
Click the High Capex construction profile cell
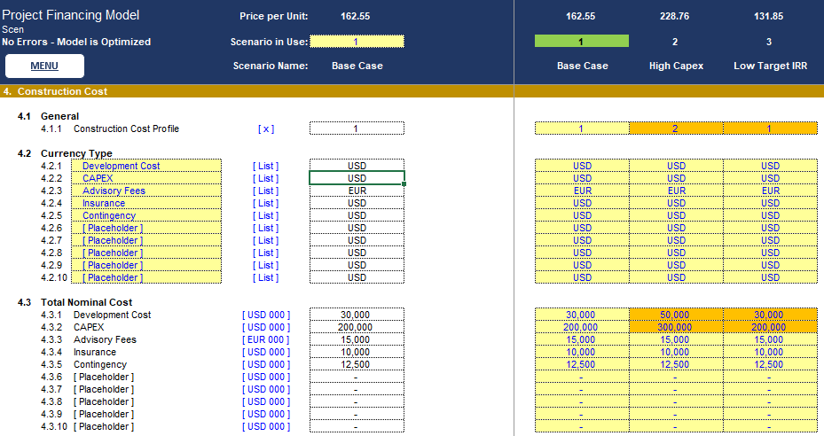[676, 128]
